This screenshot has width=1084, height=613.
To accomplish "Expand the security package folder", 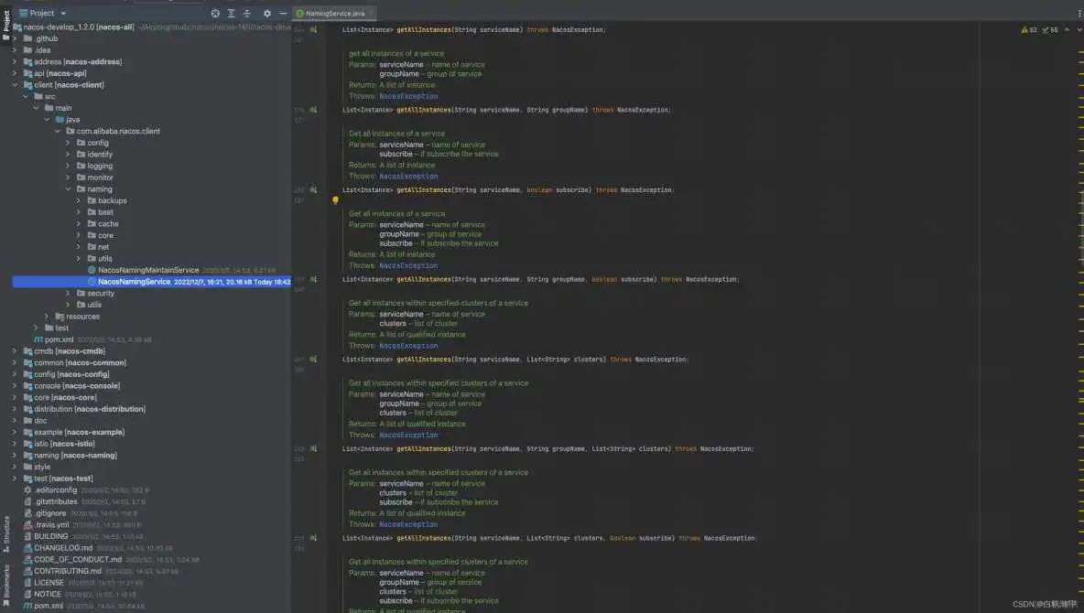I will (x=68, y=293).
